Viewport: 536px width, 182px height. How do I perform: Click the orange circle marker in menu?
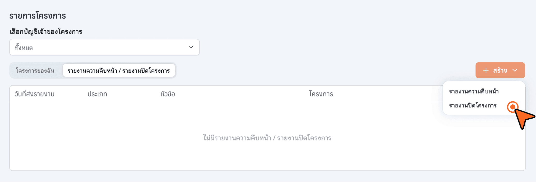coord(513,107)
